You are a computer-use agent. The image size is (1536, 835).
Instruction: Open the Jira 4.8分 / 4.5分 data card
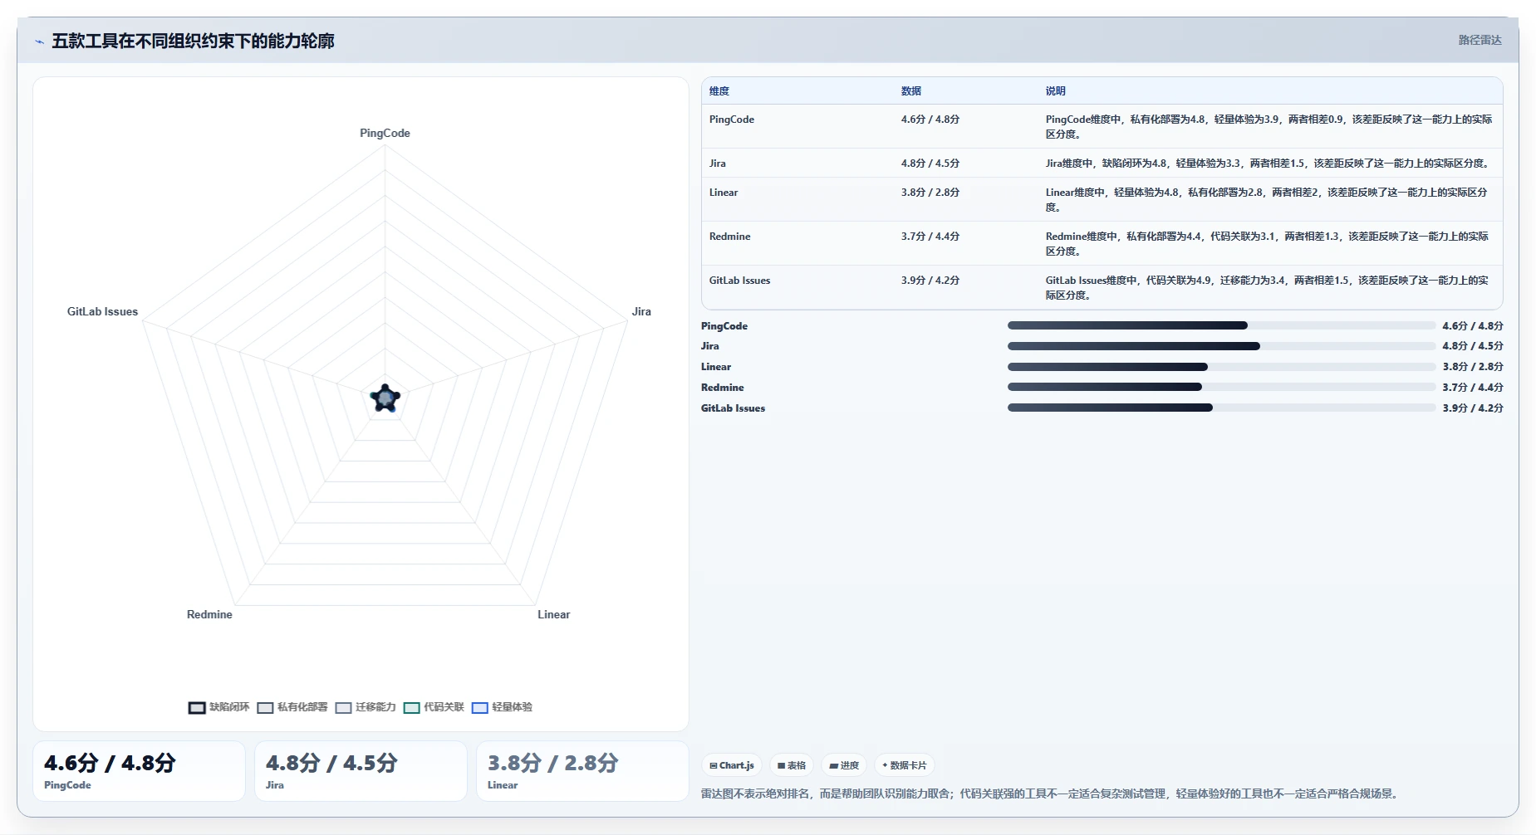coord(361,771)
